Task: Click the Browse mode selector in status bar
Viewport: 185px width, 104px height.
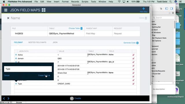Action: (19, 103)
